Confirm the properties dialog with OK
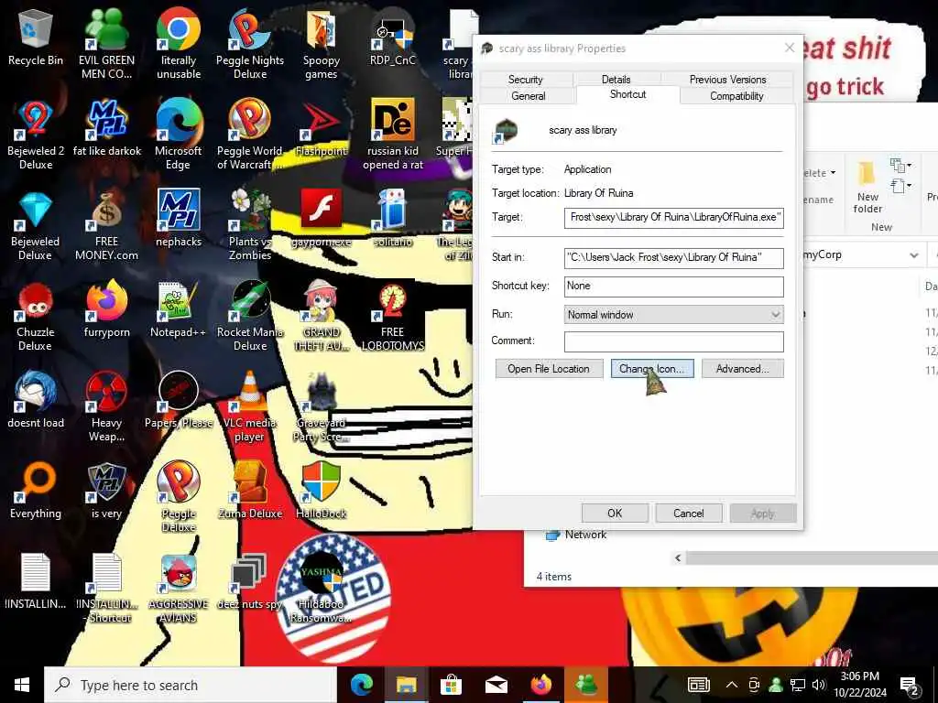 tap(615, 514)
